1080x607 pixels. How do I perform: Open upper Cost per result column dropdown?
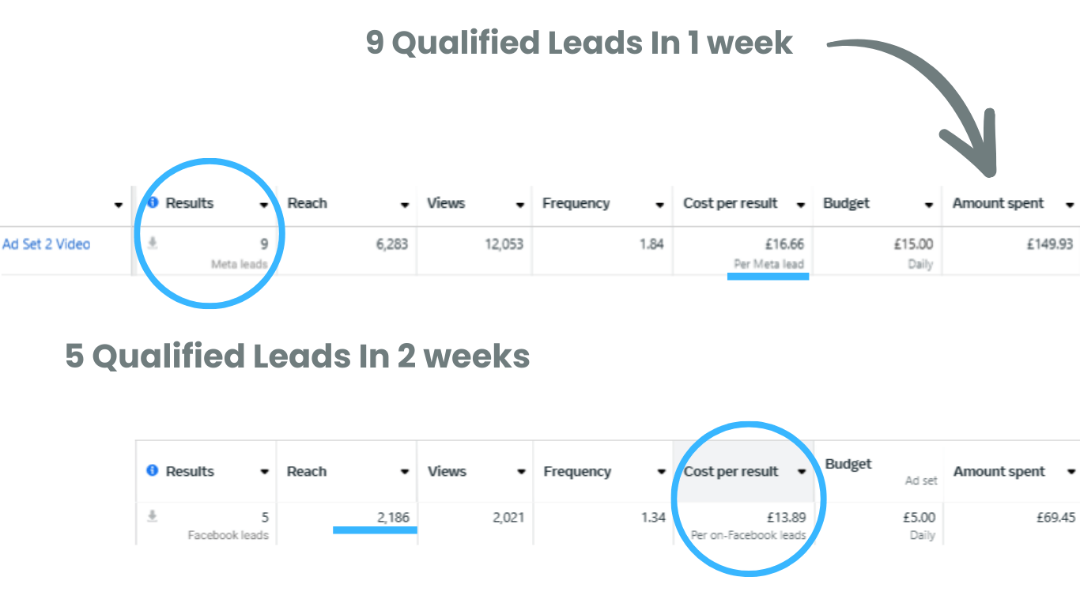coord(801,205)
